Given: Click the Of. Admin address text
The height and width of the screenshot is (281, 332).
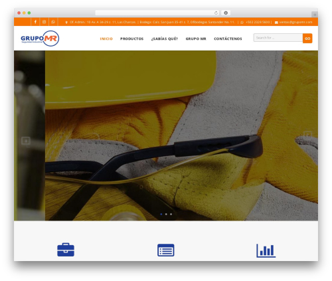Looking at the screenshot, I should pyautogui.click(x=103, y=22).
